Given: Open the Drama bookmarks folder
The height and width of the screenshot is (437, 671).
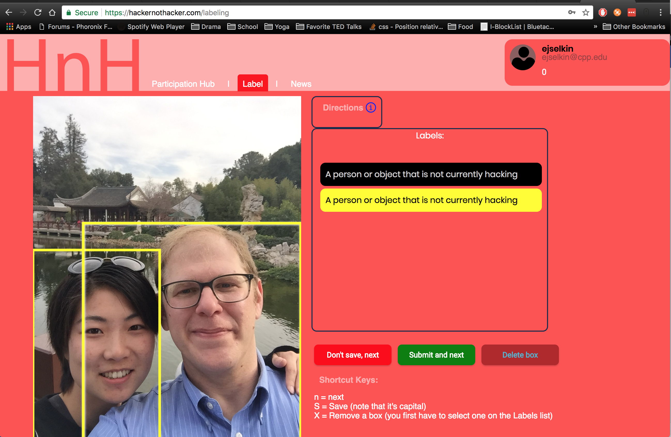Looking at the screenshot, I should (x=206, y=27).
